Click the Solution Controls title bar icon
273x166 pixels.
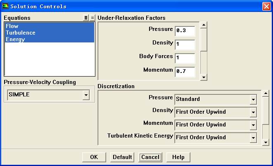[5, 6]
